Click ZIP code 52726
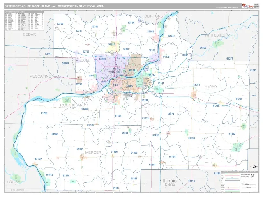Screen dimensions: 263x197 click(79, 85)
